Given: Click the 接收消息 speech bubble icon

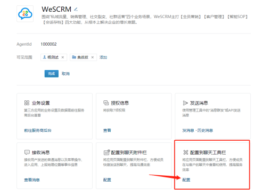Looking at the screenshot, I should 27,152.
